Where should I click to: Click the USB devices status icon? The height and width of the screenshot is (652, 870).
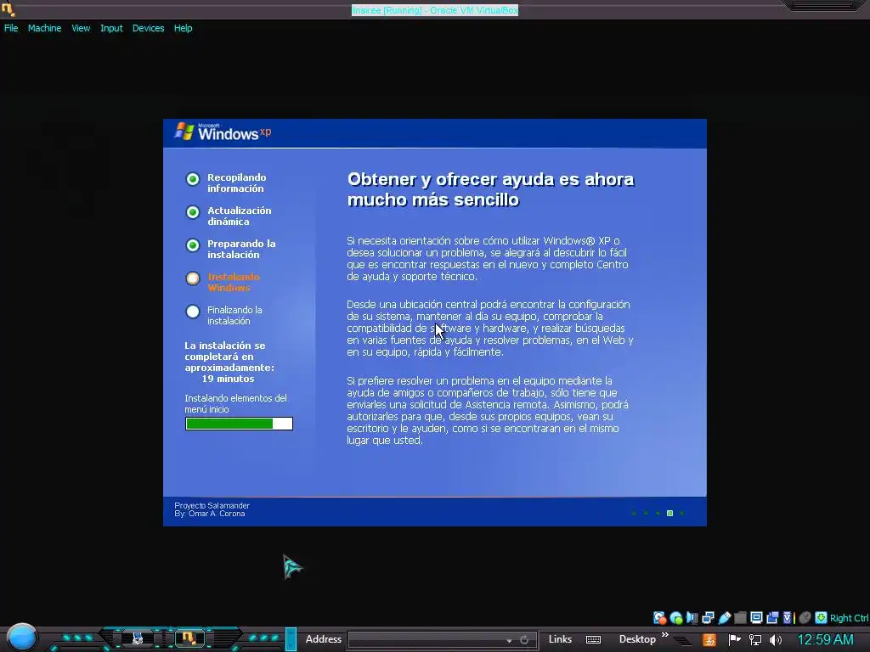pyautogui.click(x=724, y=618)
